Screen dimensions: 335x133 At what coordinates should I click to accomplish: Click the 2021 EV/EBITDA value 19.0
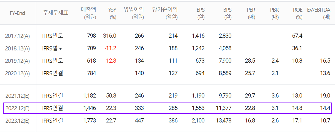tap(325, 96)
